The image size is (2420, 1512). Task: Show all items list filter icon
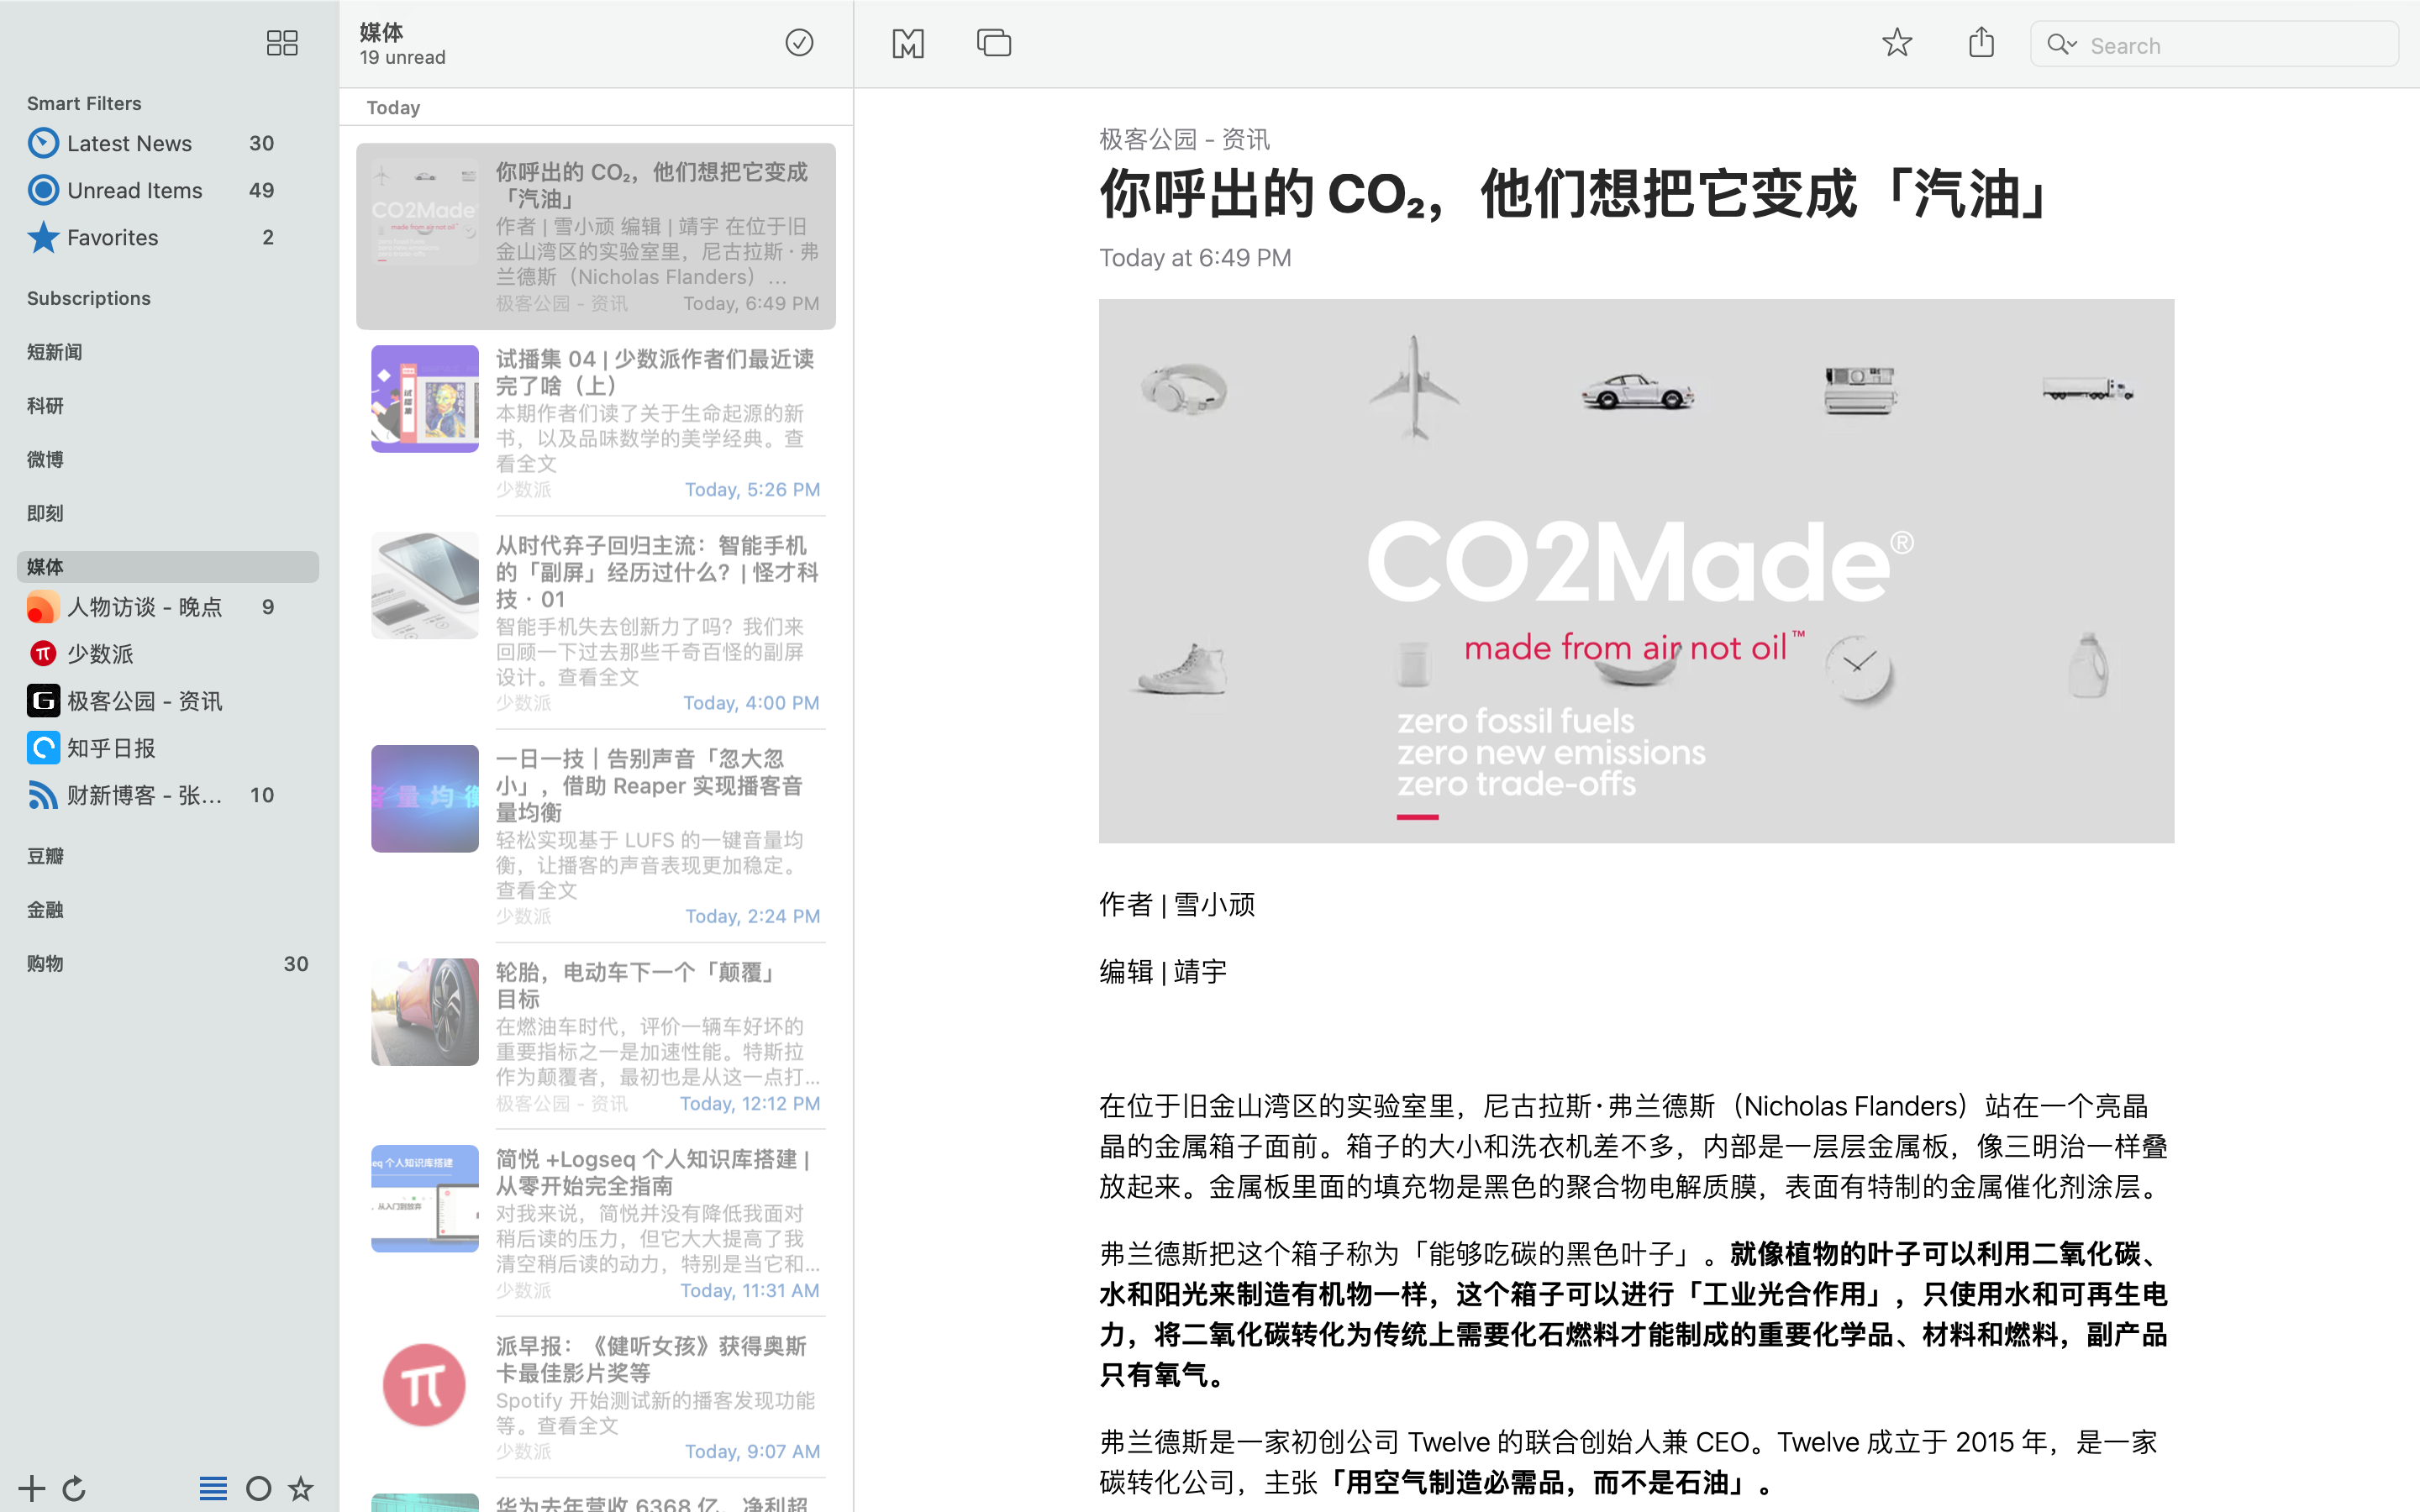213,1488
